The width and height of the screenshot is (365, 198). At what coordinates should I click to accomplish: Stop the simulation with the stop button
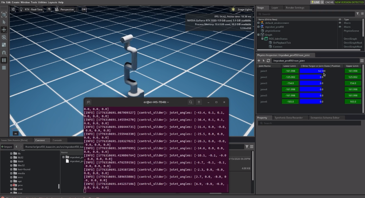(x=4, y=68)
